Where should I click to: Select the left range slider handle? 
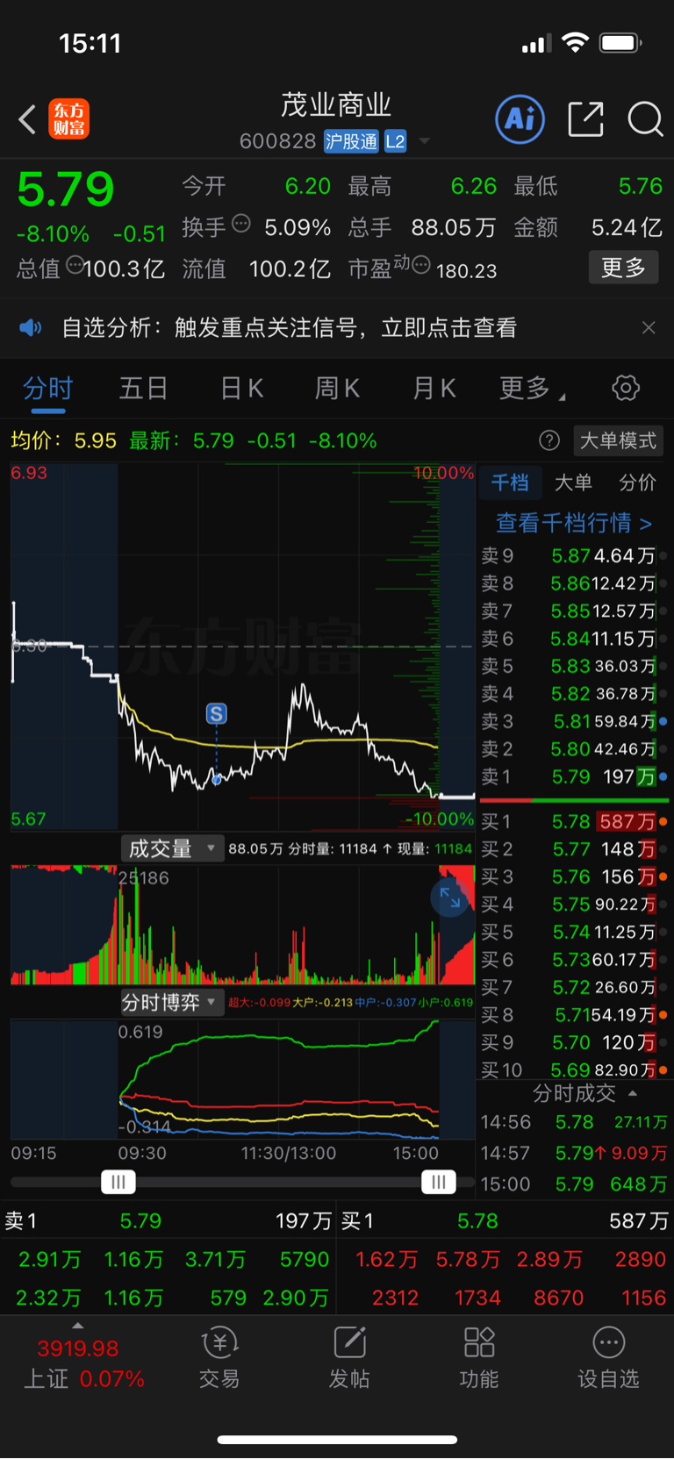point(118,1183)
